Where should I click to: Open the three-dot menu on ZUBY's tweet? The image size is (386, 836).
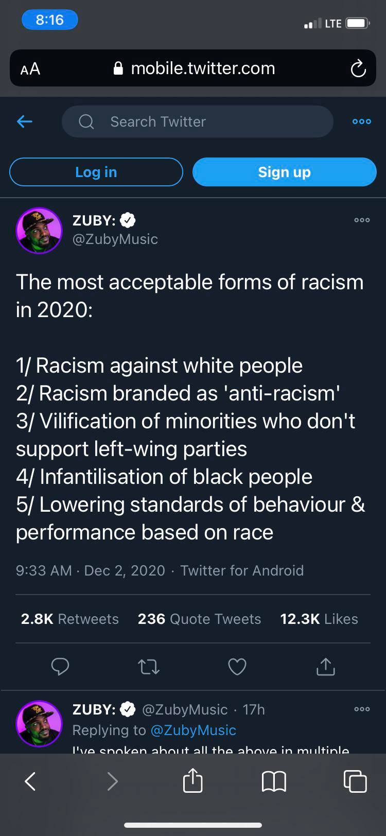pyautogui.click(x=362, y=220)
